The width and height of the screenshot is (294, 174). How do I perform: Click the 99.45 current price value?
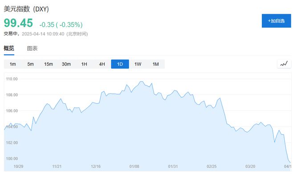point(18,23)
